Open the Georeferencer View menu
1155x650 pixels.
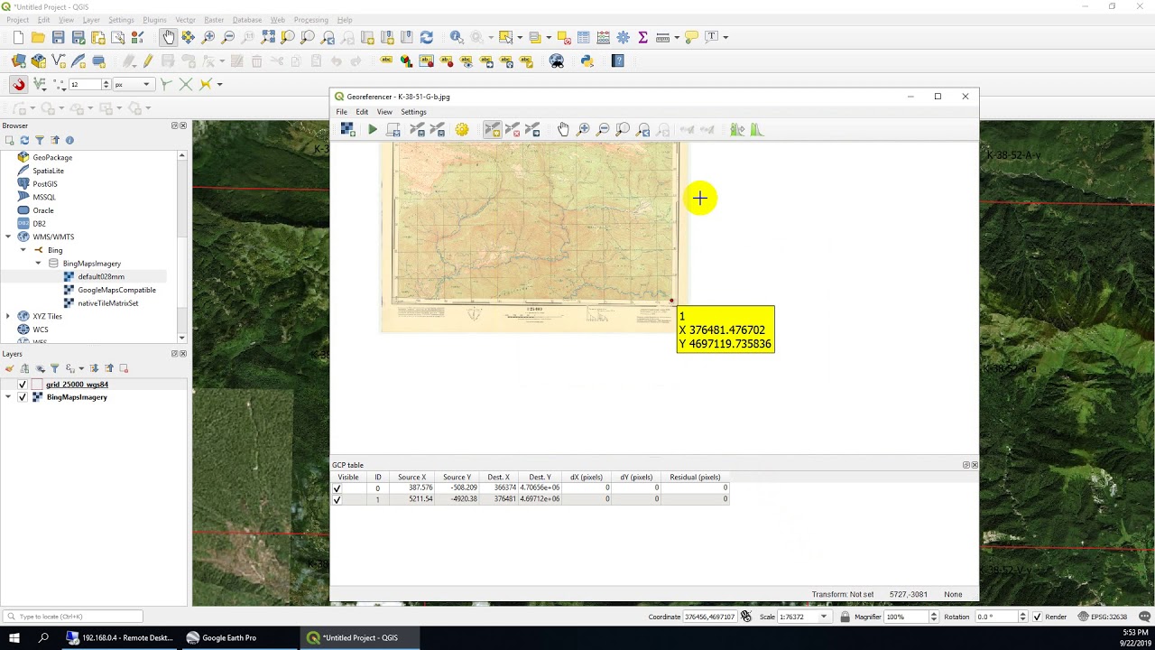click(x=384, y=112)
